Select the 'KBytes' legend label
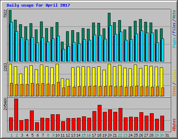This screenshot has width=178, height=139. point(174,125)
